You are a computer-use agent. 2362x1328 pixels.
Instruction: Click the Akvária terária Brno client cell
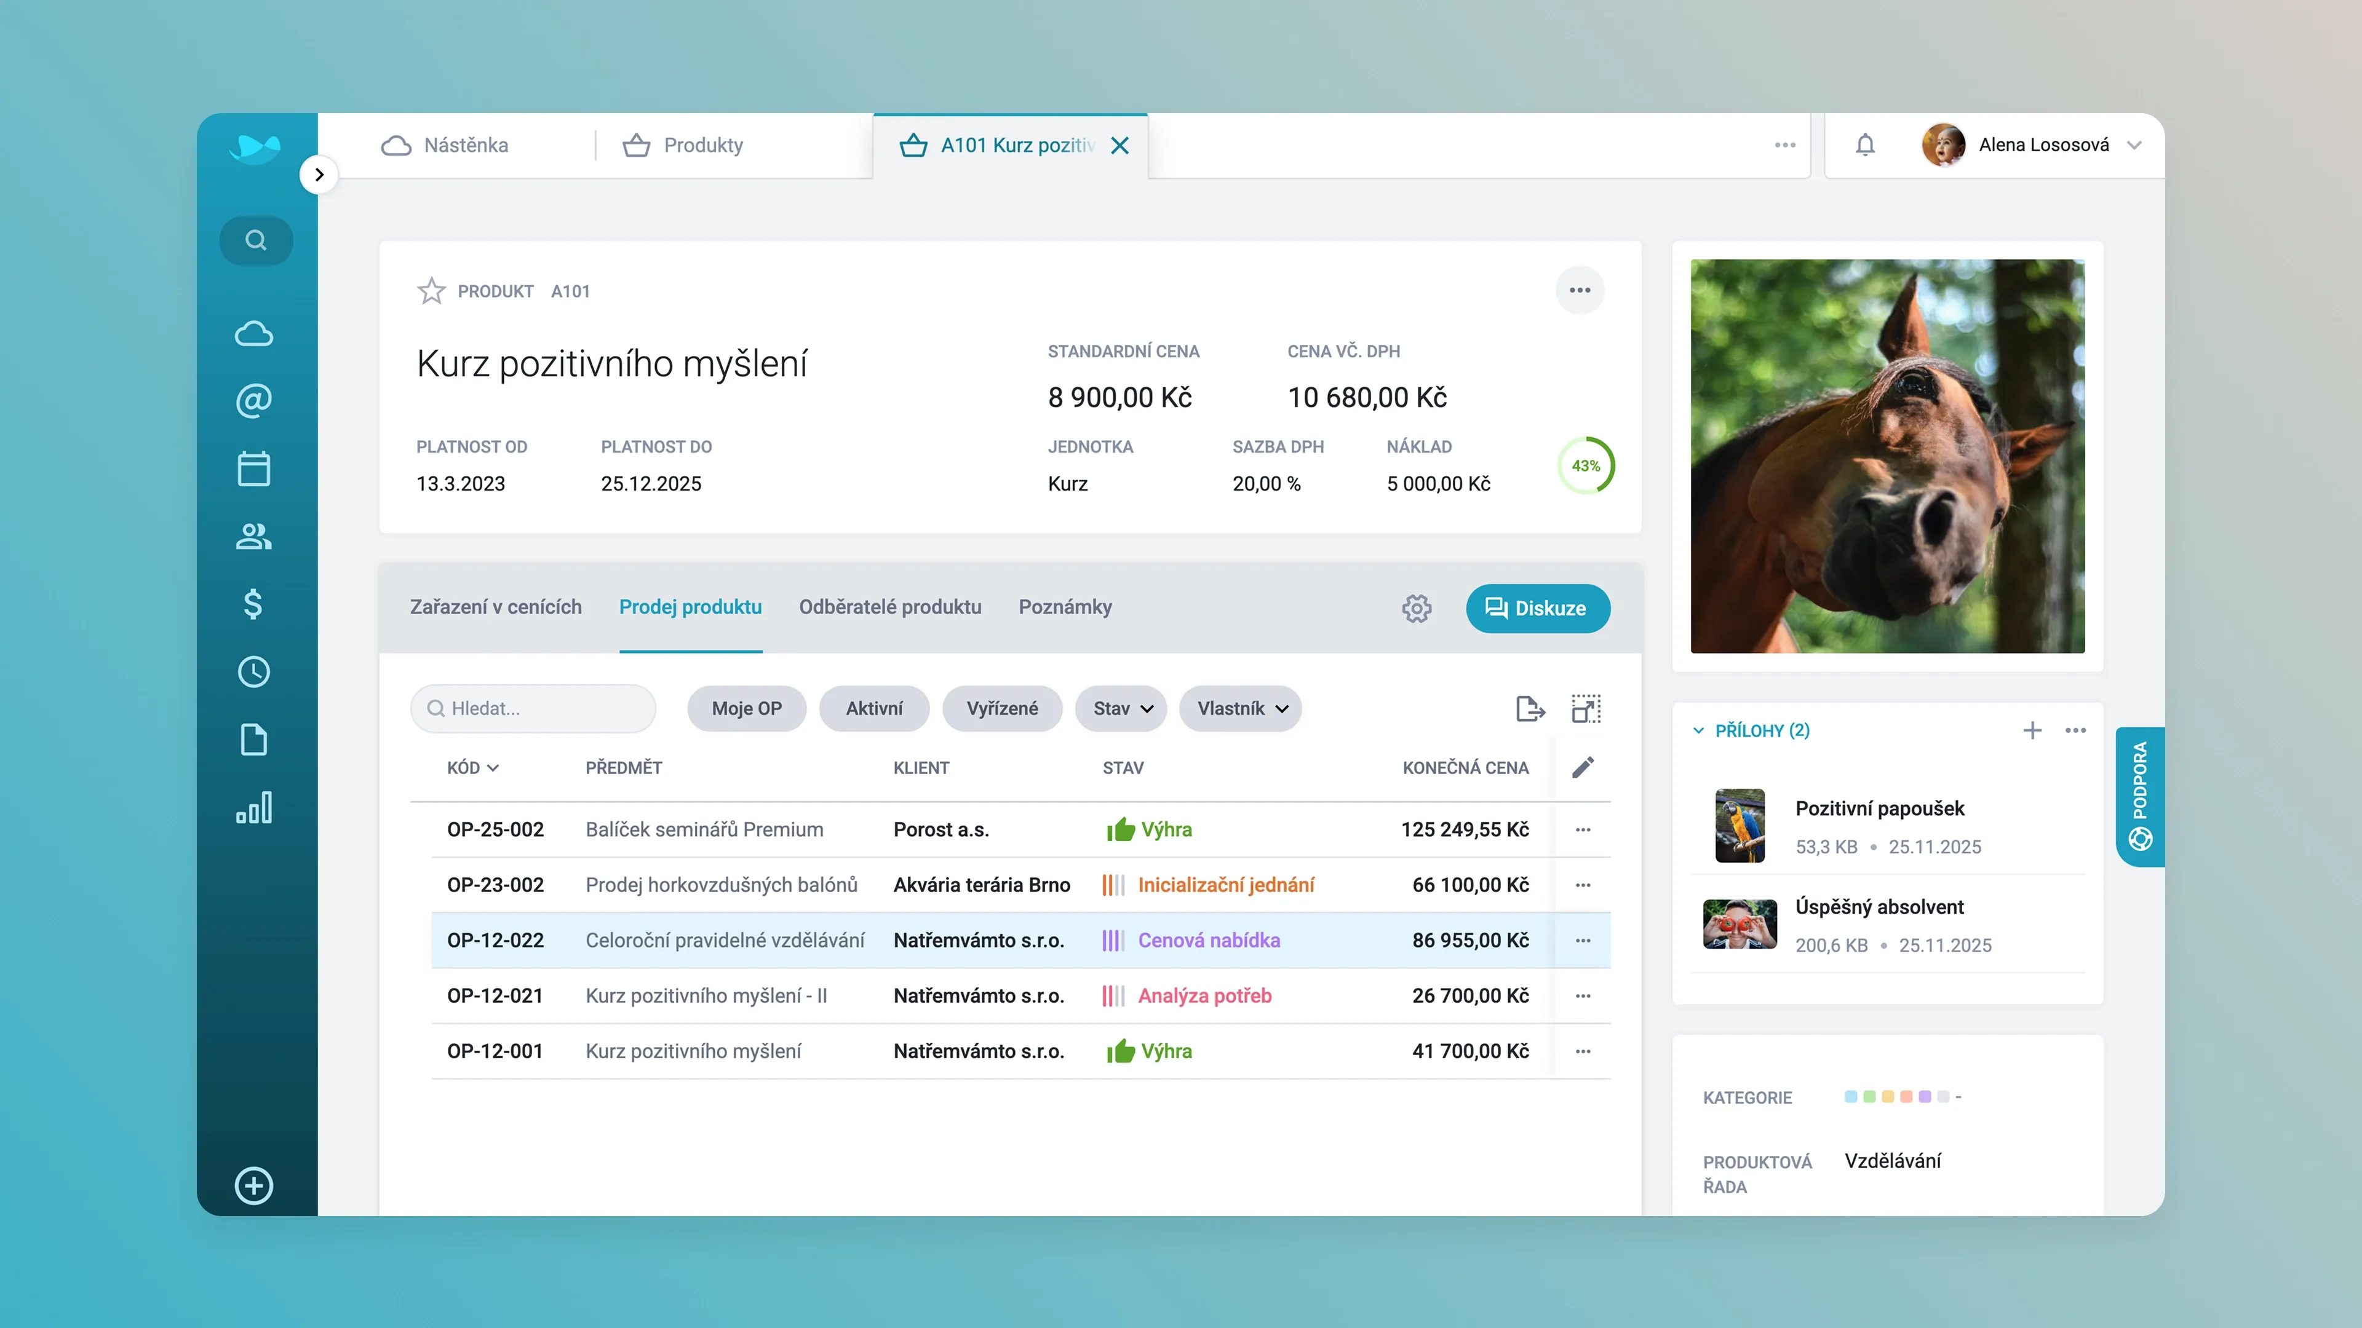pyautogui.click(x=982, y=885)
